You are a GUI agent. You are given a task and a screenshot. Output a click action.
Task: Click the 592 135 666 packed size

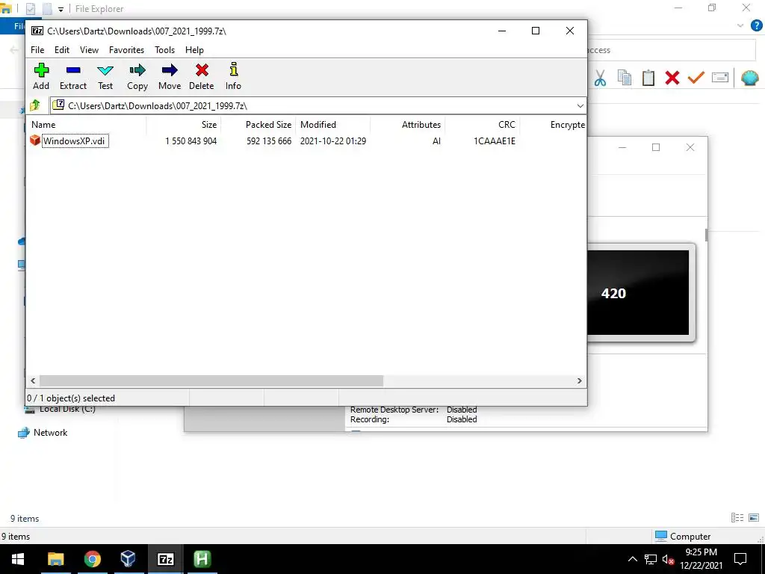pyautogui.click(x=269, y=141)
